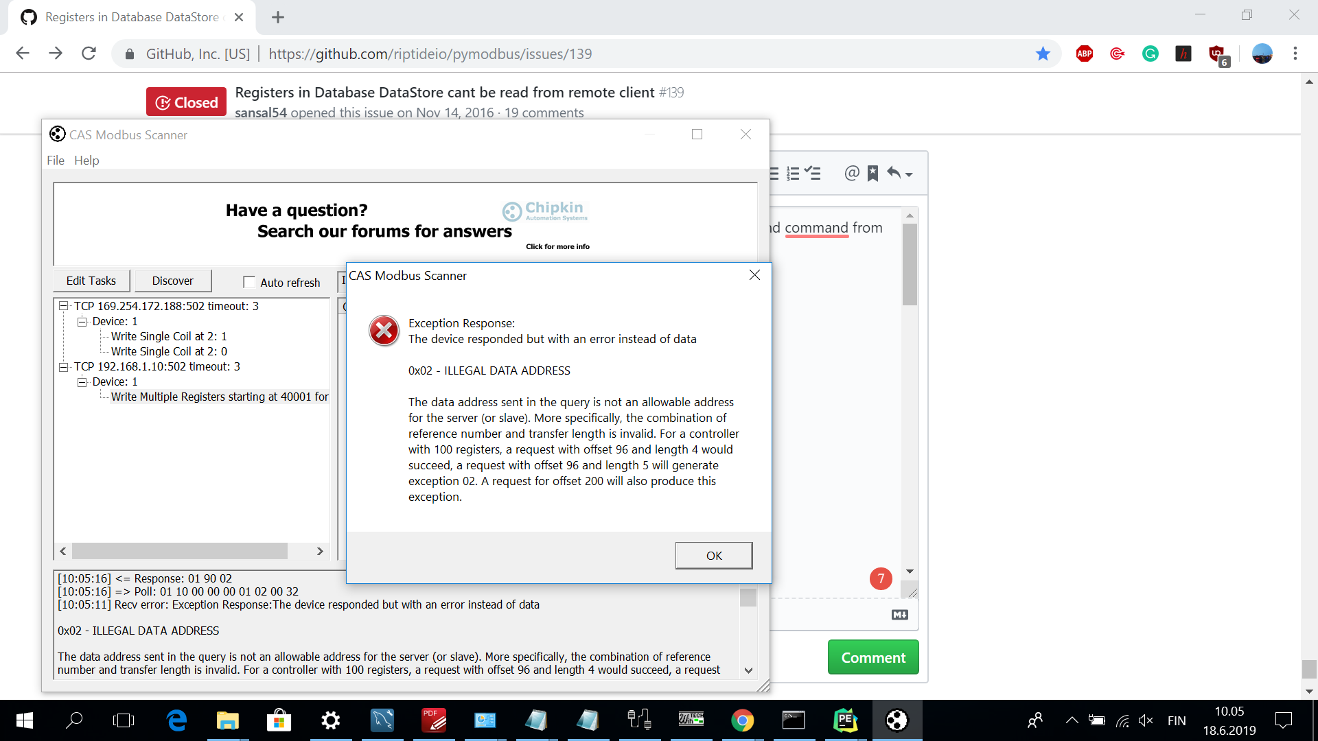The width and height of the screenshot is (1318, 741).
Task: Select 'Write Multiple Registers starting at 40001' task
Action: click(220, 397)
